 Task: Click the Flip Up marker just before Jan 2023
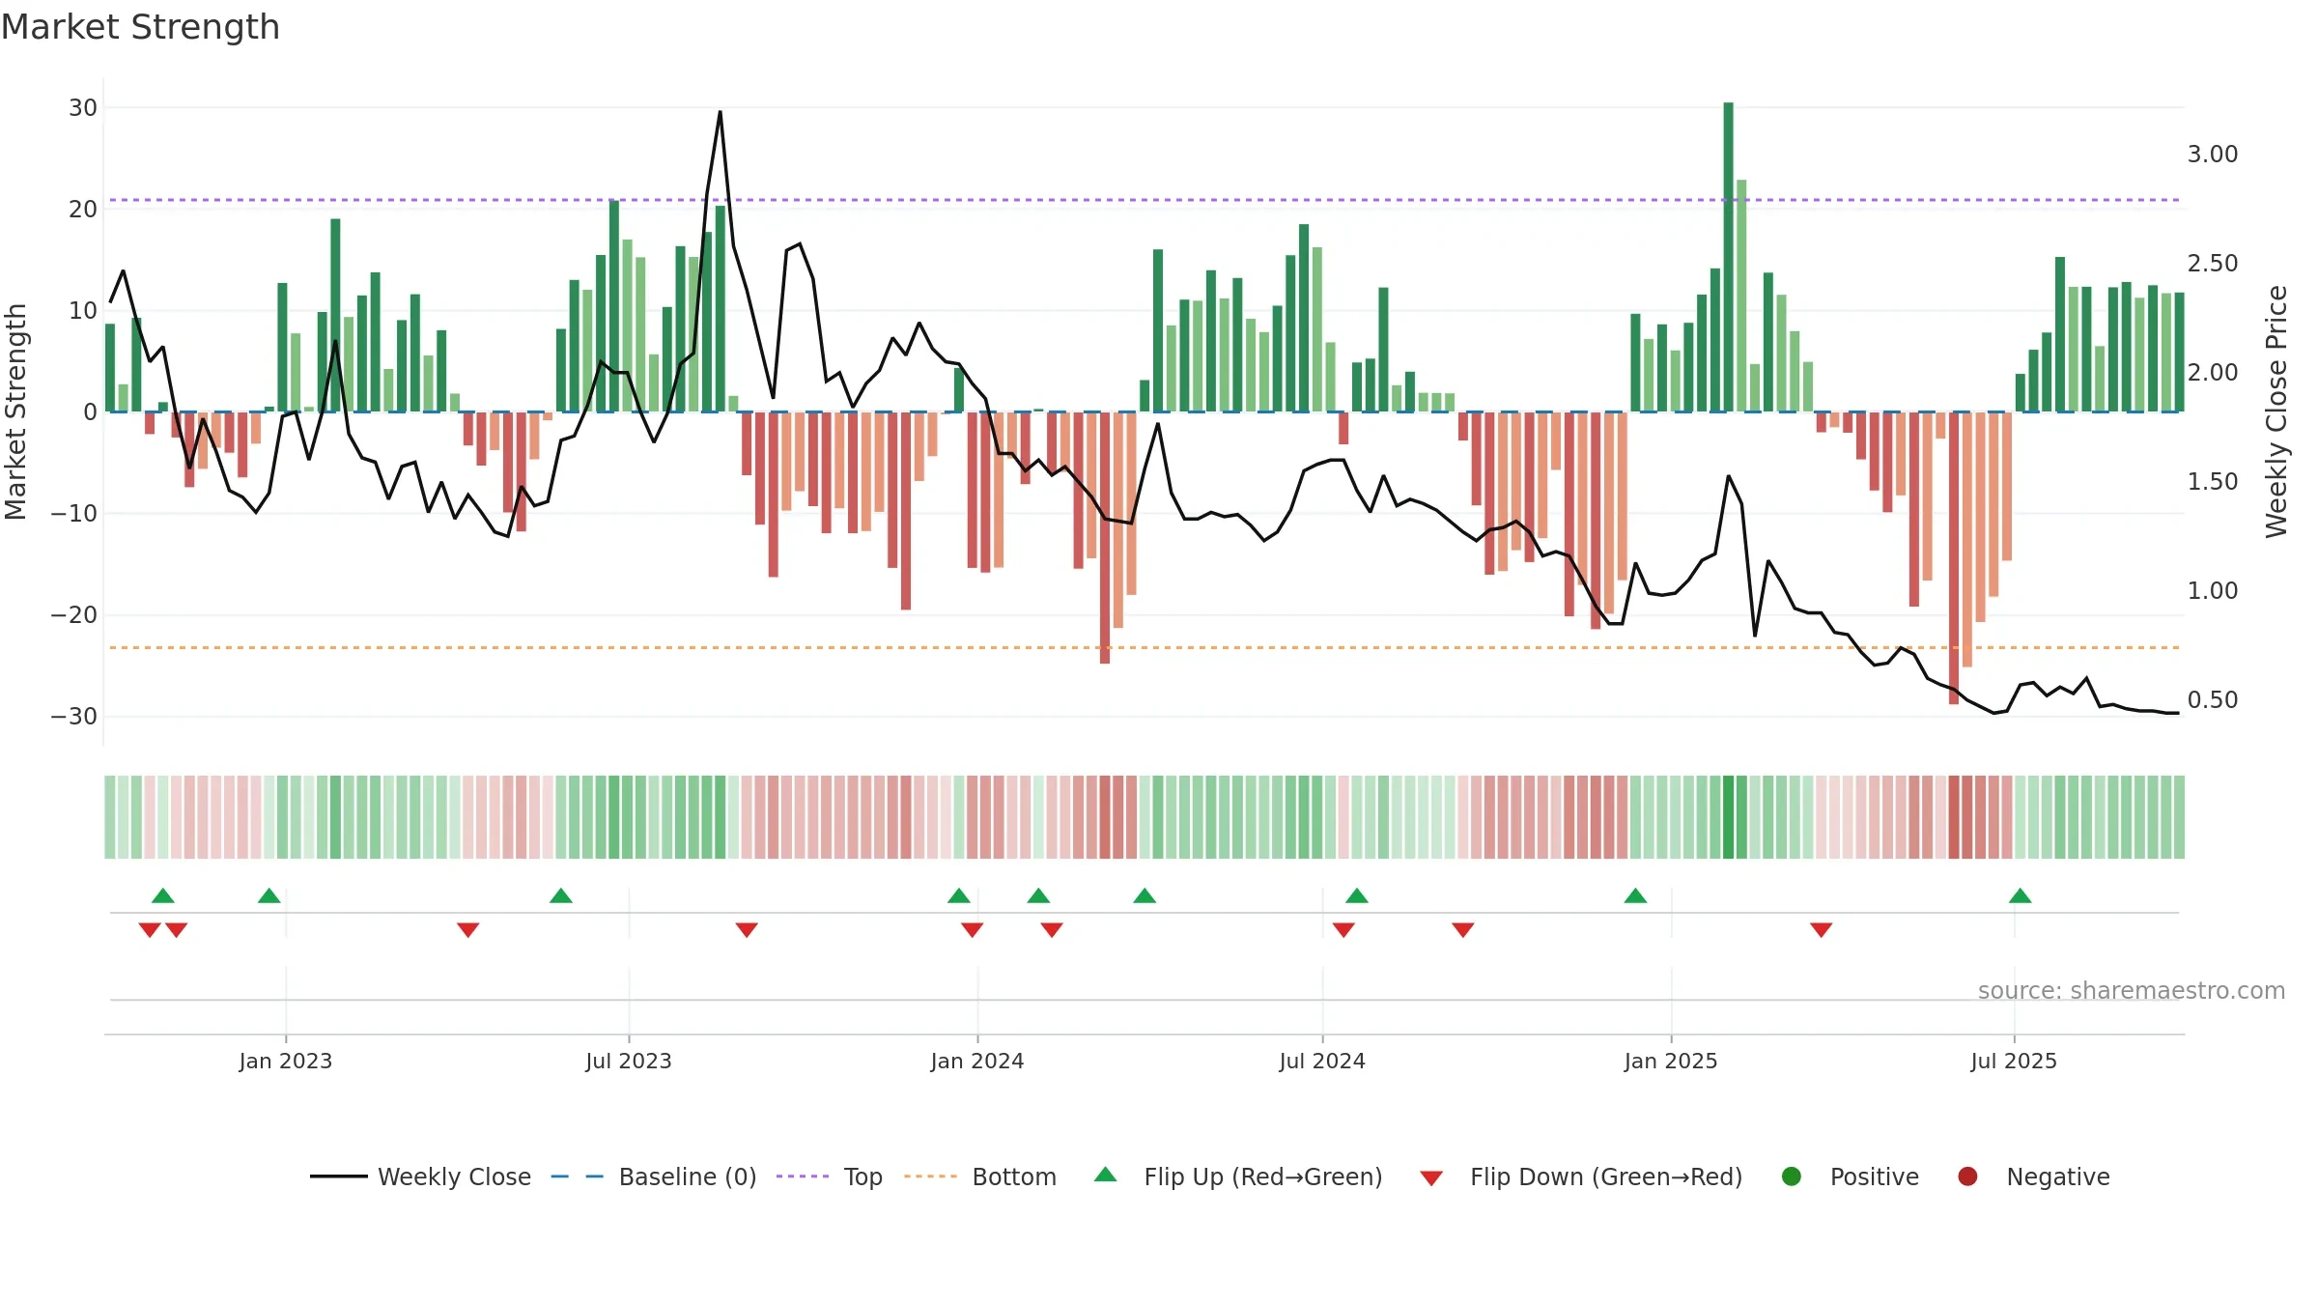point(269,895)
